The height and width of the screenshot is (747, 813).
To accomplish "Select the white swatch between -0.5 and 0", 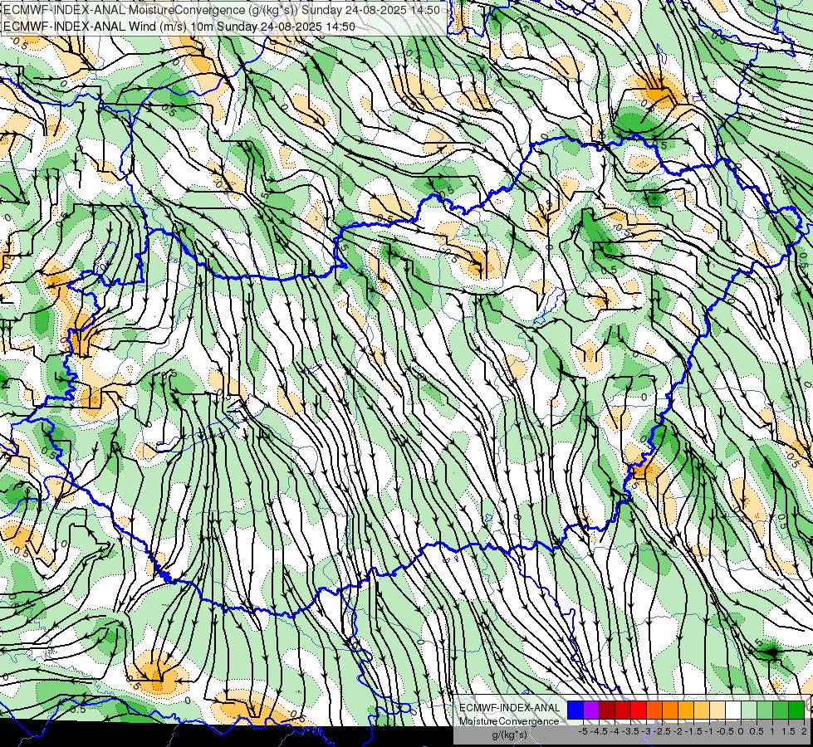I will point(733,710).
